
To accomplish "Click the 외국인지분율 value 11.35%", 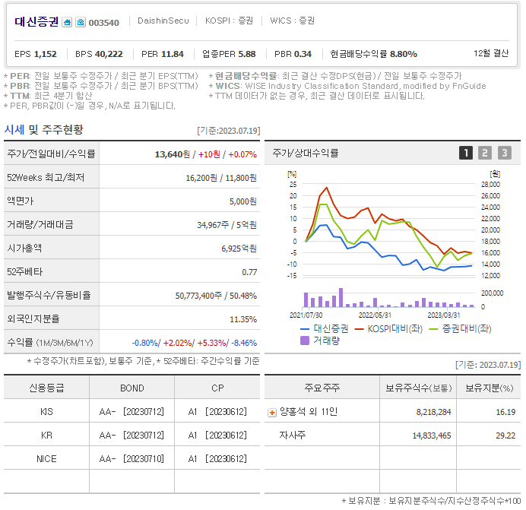I will [x=243, y=319].
